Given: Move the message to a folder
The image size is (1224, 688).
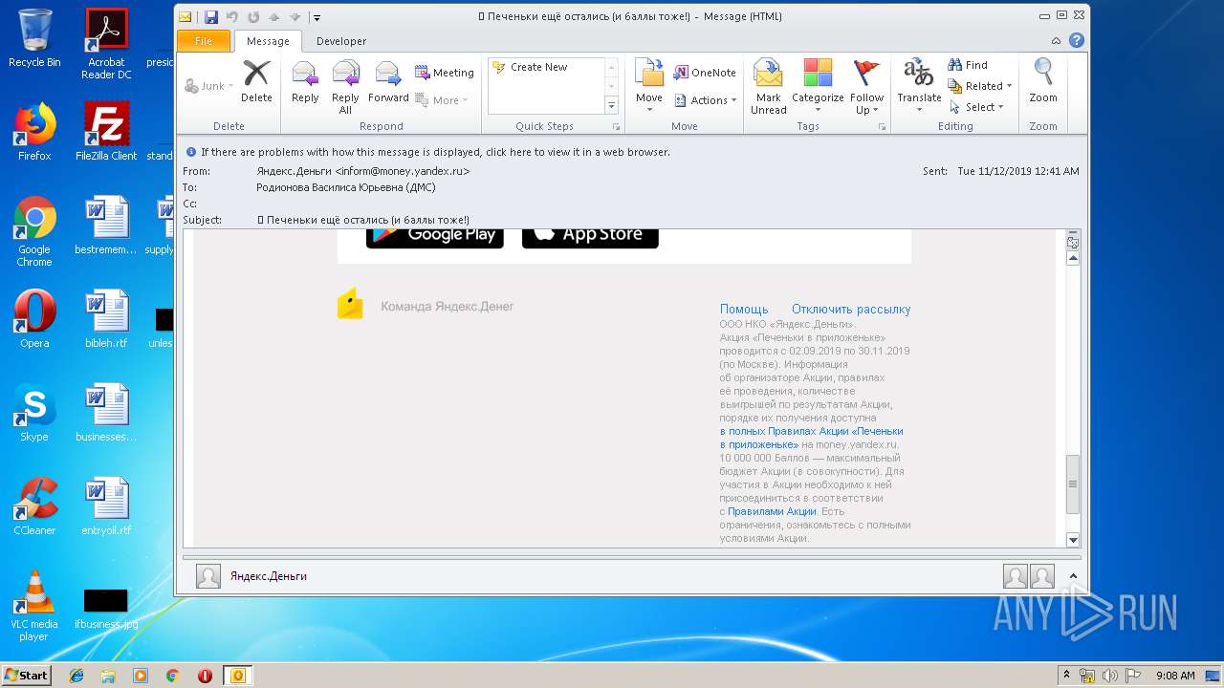Looking at the screenshot, I should [649, 86].
